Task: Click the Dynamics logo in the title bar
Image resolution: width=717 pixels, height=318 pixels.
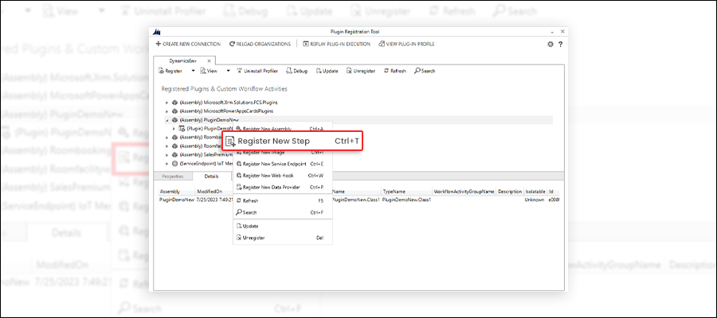Action: (x=157, y=32)
